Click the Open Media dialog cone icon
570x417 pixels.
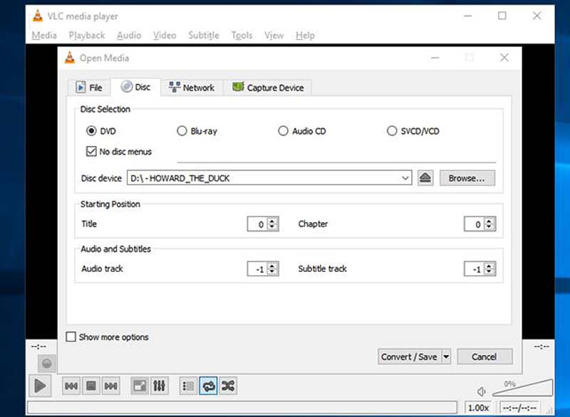click(x=69, y=58)
